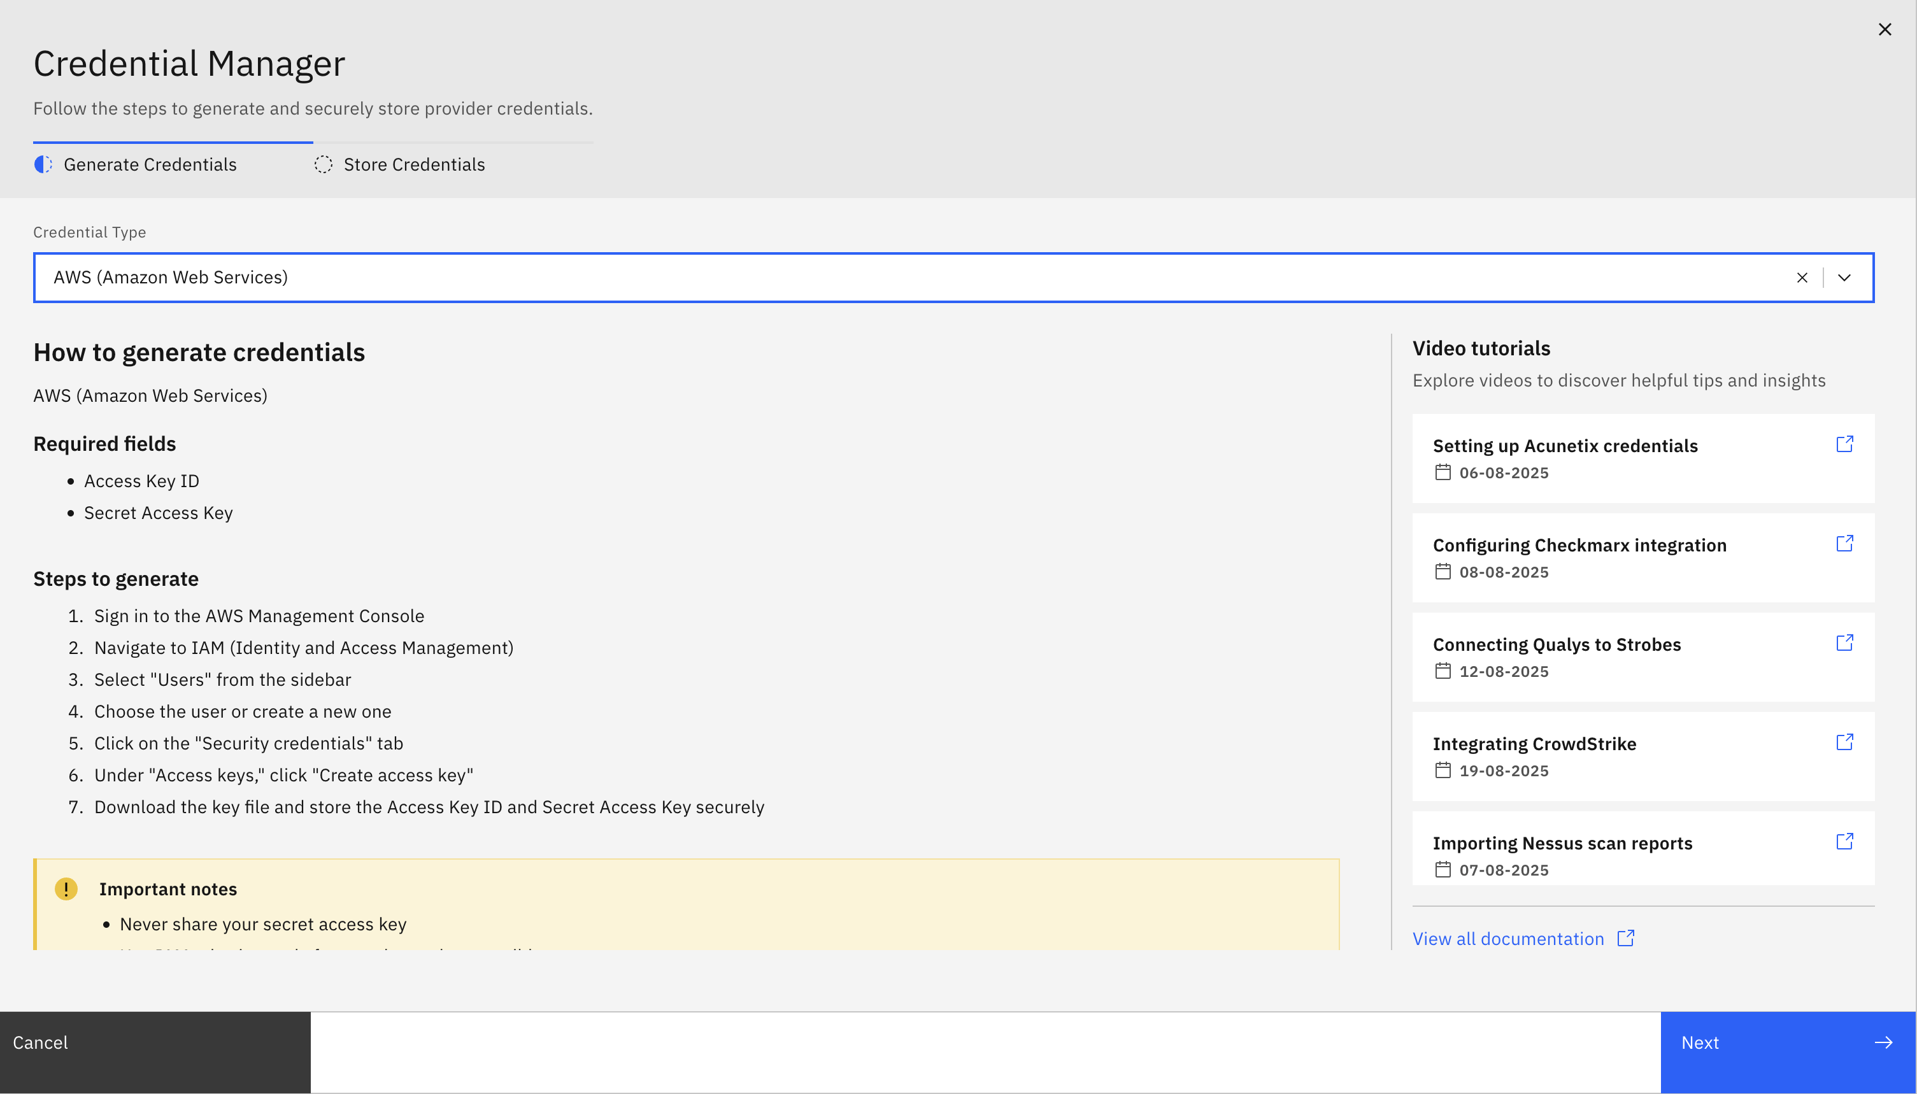Image resolution: width=1917 pixels, height=1094 pixels.
Task: Click the Credential Type combo box field
Action: 902,278
